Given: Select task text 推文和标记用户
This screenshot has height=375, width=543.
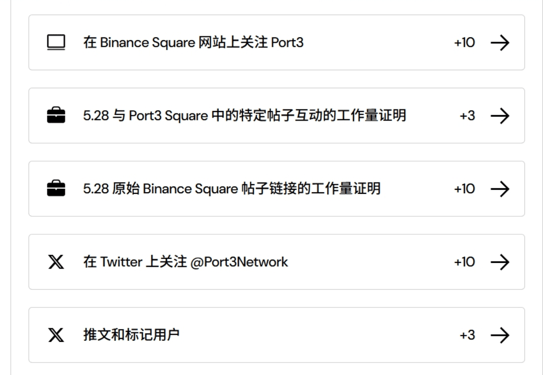Looking at the screenshot, I should 131,335.
